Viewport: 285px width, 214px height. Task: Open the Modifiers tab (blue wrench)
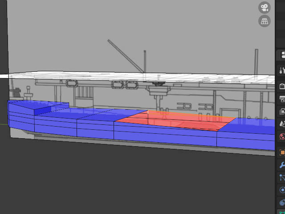tap(282, 165)
